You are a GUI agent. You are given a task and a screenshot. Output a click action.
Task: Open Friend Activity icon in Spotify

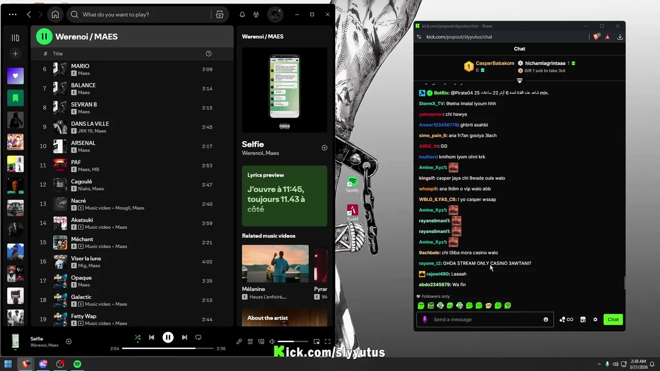click(256, 14)
